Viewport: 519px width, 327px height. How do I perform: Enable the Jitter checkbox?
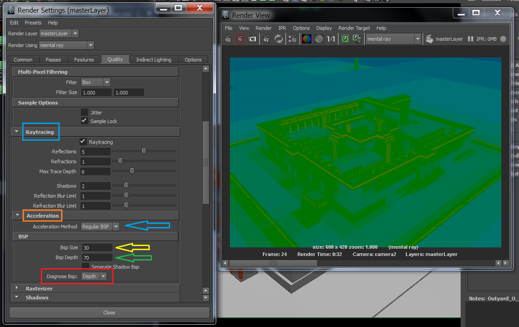click(85, 112)
